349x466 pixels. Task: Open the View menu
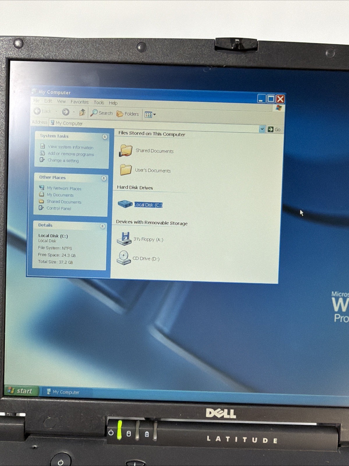(x=61, y=101)
